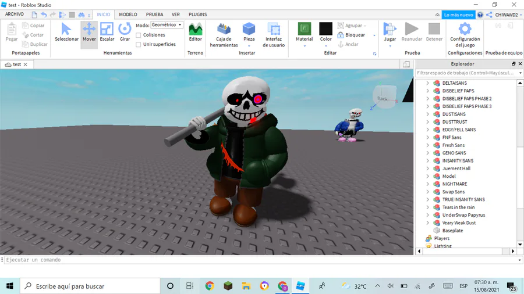Open the help question mark icon

coord(480,15)
